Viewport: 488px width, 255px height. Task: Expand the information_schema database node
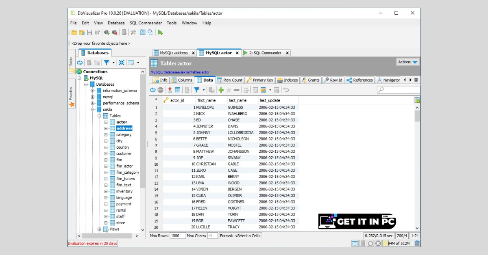point(93,91)
